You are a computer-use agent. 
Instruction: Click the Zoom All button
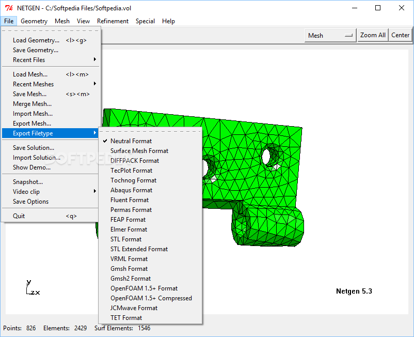tap(373, 35)
